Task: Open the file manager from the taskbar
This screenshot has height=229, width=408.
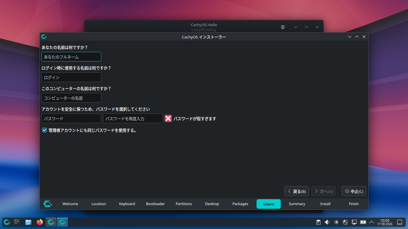Action: point(28,222)
